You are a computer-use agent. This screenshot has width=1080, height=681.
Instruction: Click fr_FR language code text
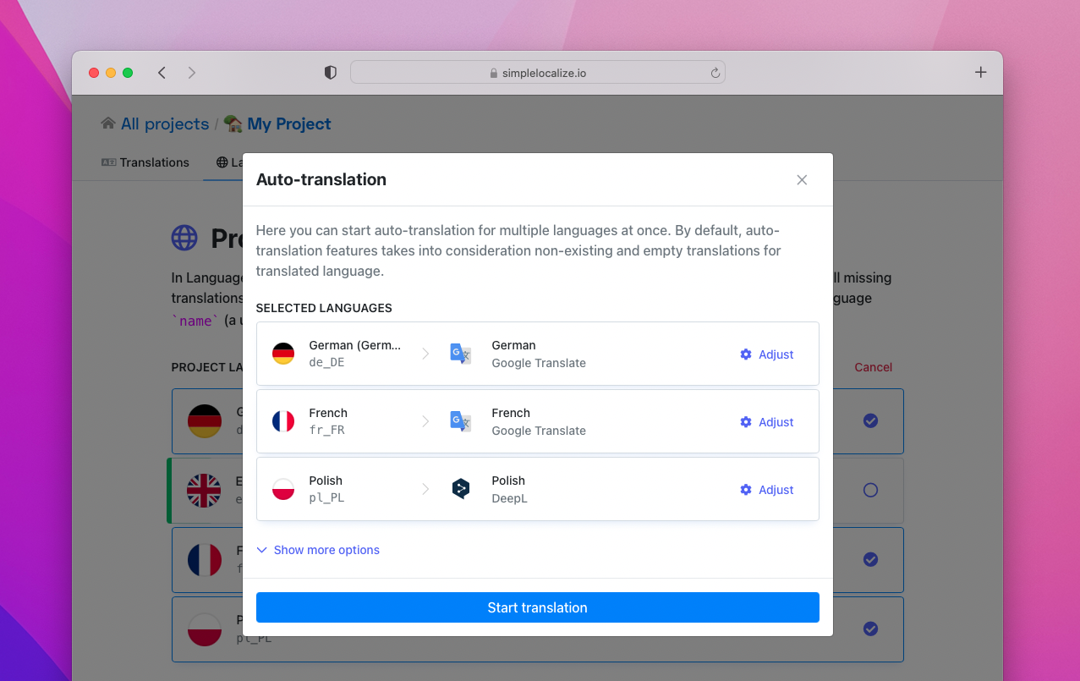pos(327,431)
